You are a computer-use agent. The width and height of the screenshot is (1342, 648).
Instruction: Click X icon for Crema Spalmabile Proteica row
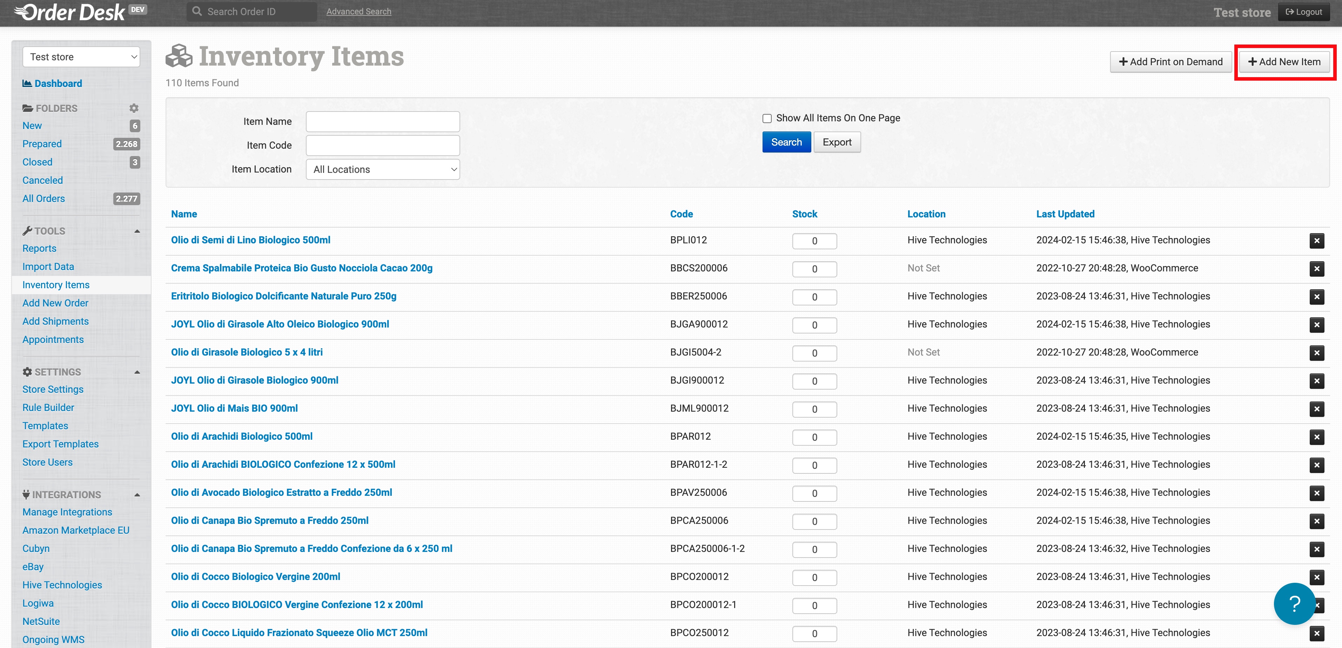(1316, 269)
